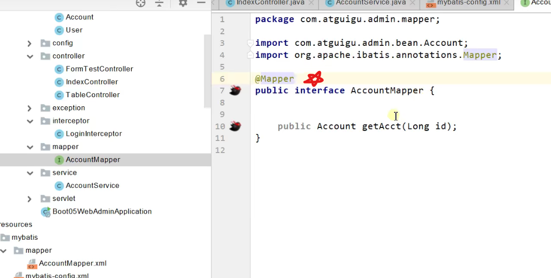Click the mybatis resources folder icon
Viewport: 551px width, 278px height.
5,238
